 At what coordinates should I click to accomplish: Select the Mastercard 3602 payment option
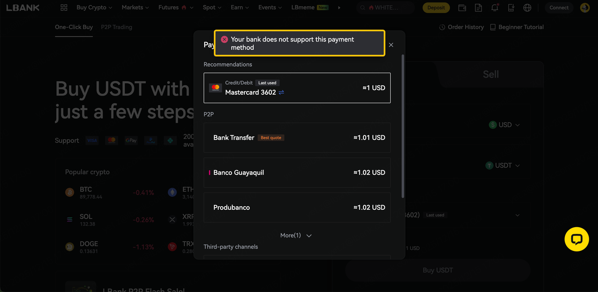(297, 88)
